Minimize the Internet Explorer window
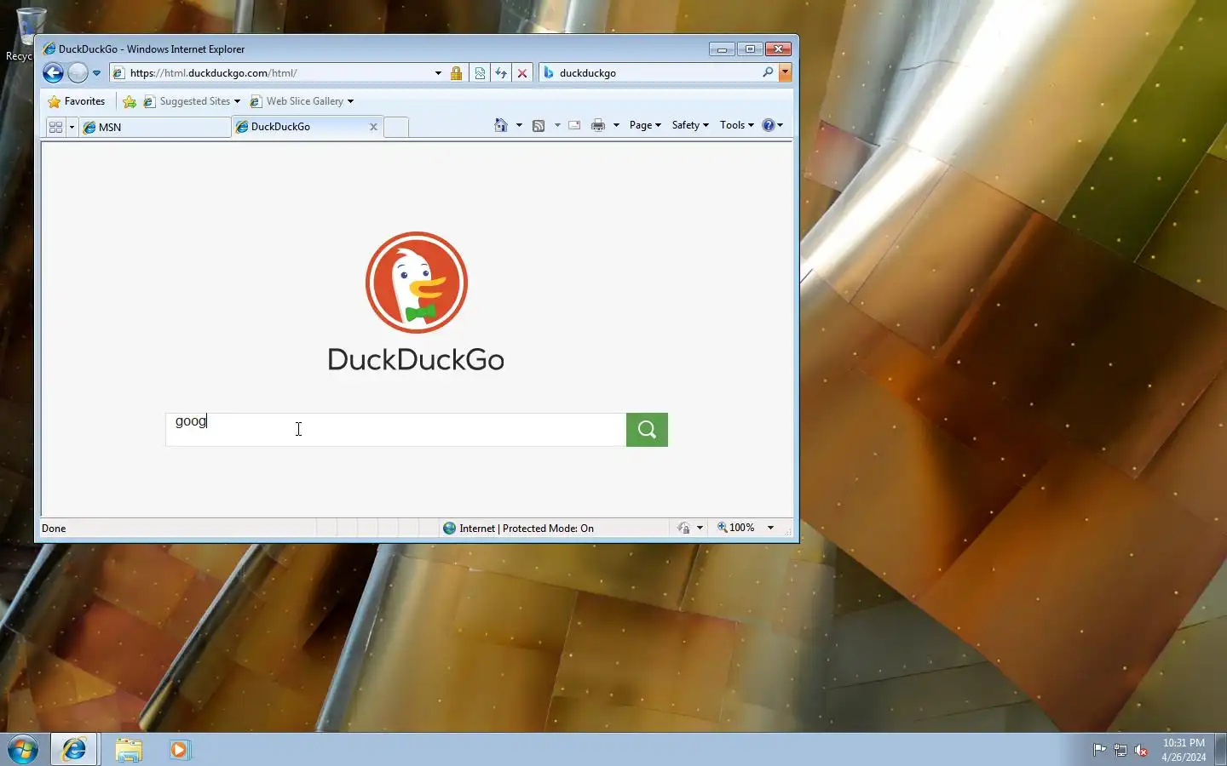The image size is (1227, 766). coord(722,49)
